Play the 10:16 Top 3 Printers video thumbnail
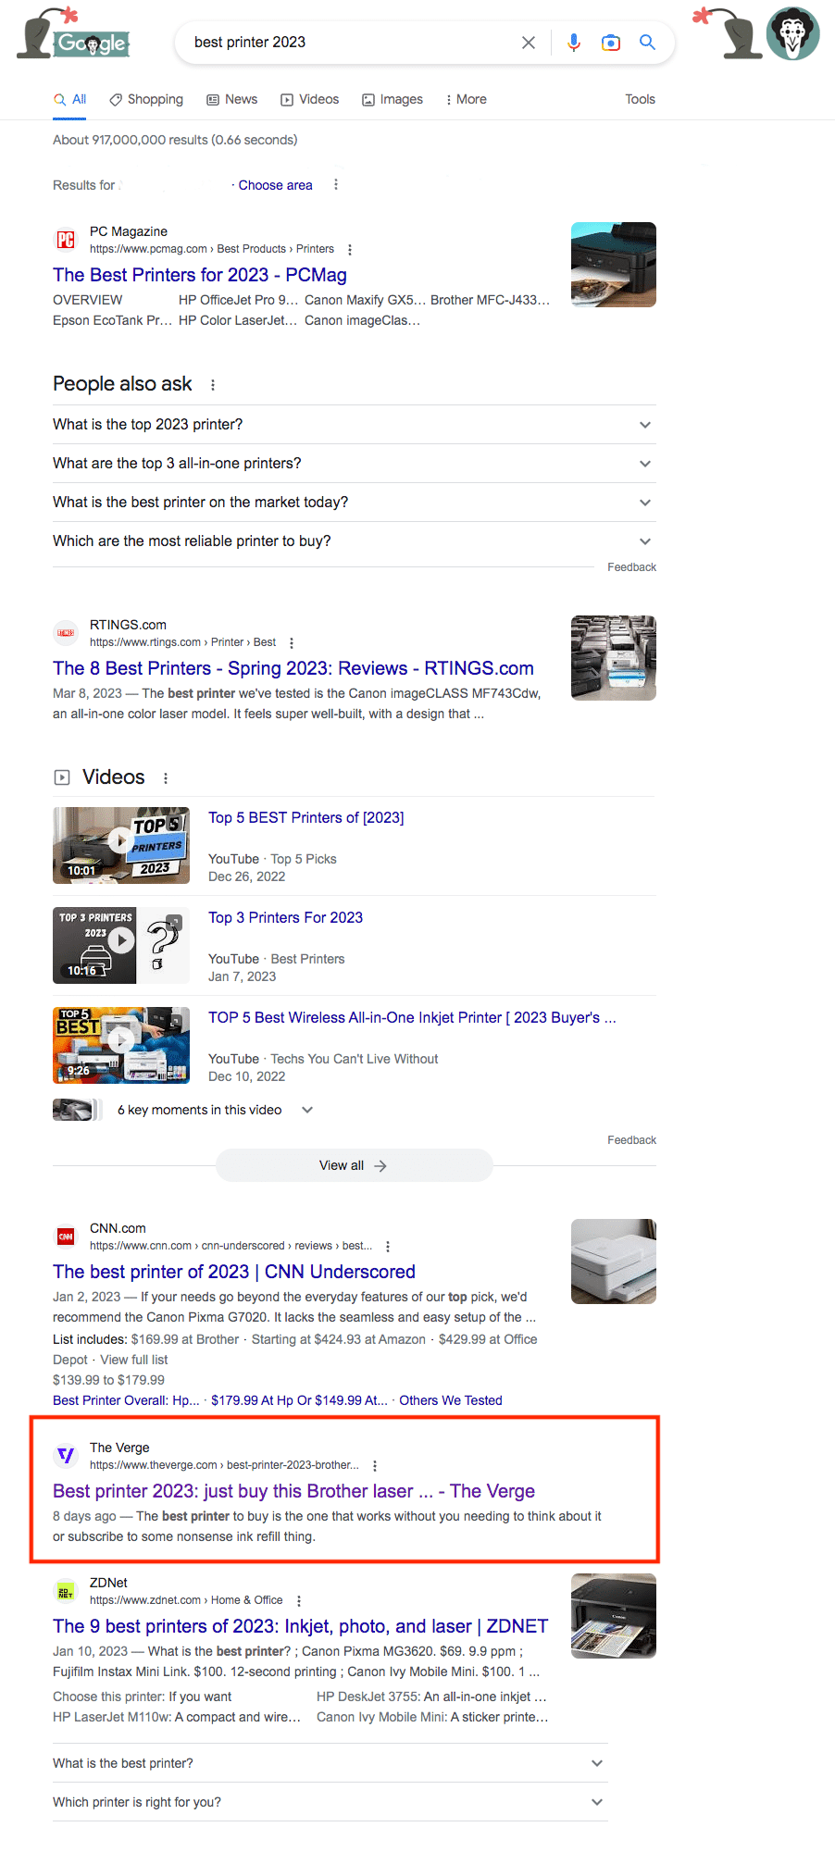 (121, 945)
